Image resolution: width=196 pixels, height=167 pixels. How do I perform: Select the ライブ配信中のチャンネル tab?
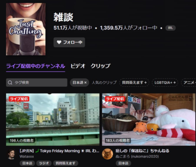(36, 66)
